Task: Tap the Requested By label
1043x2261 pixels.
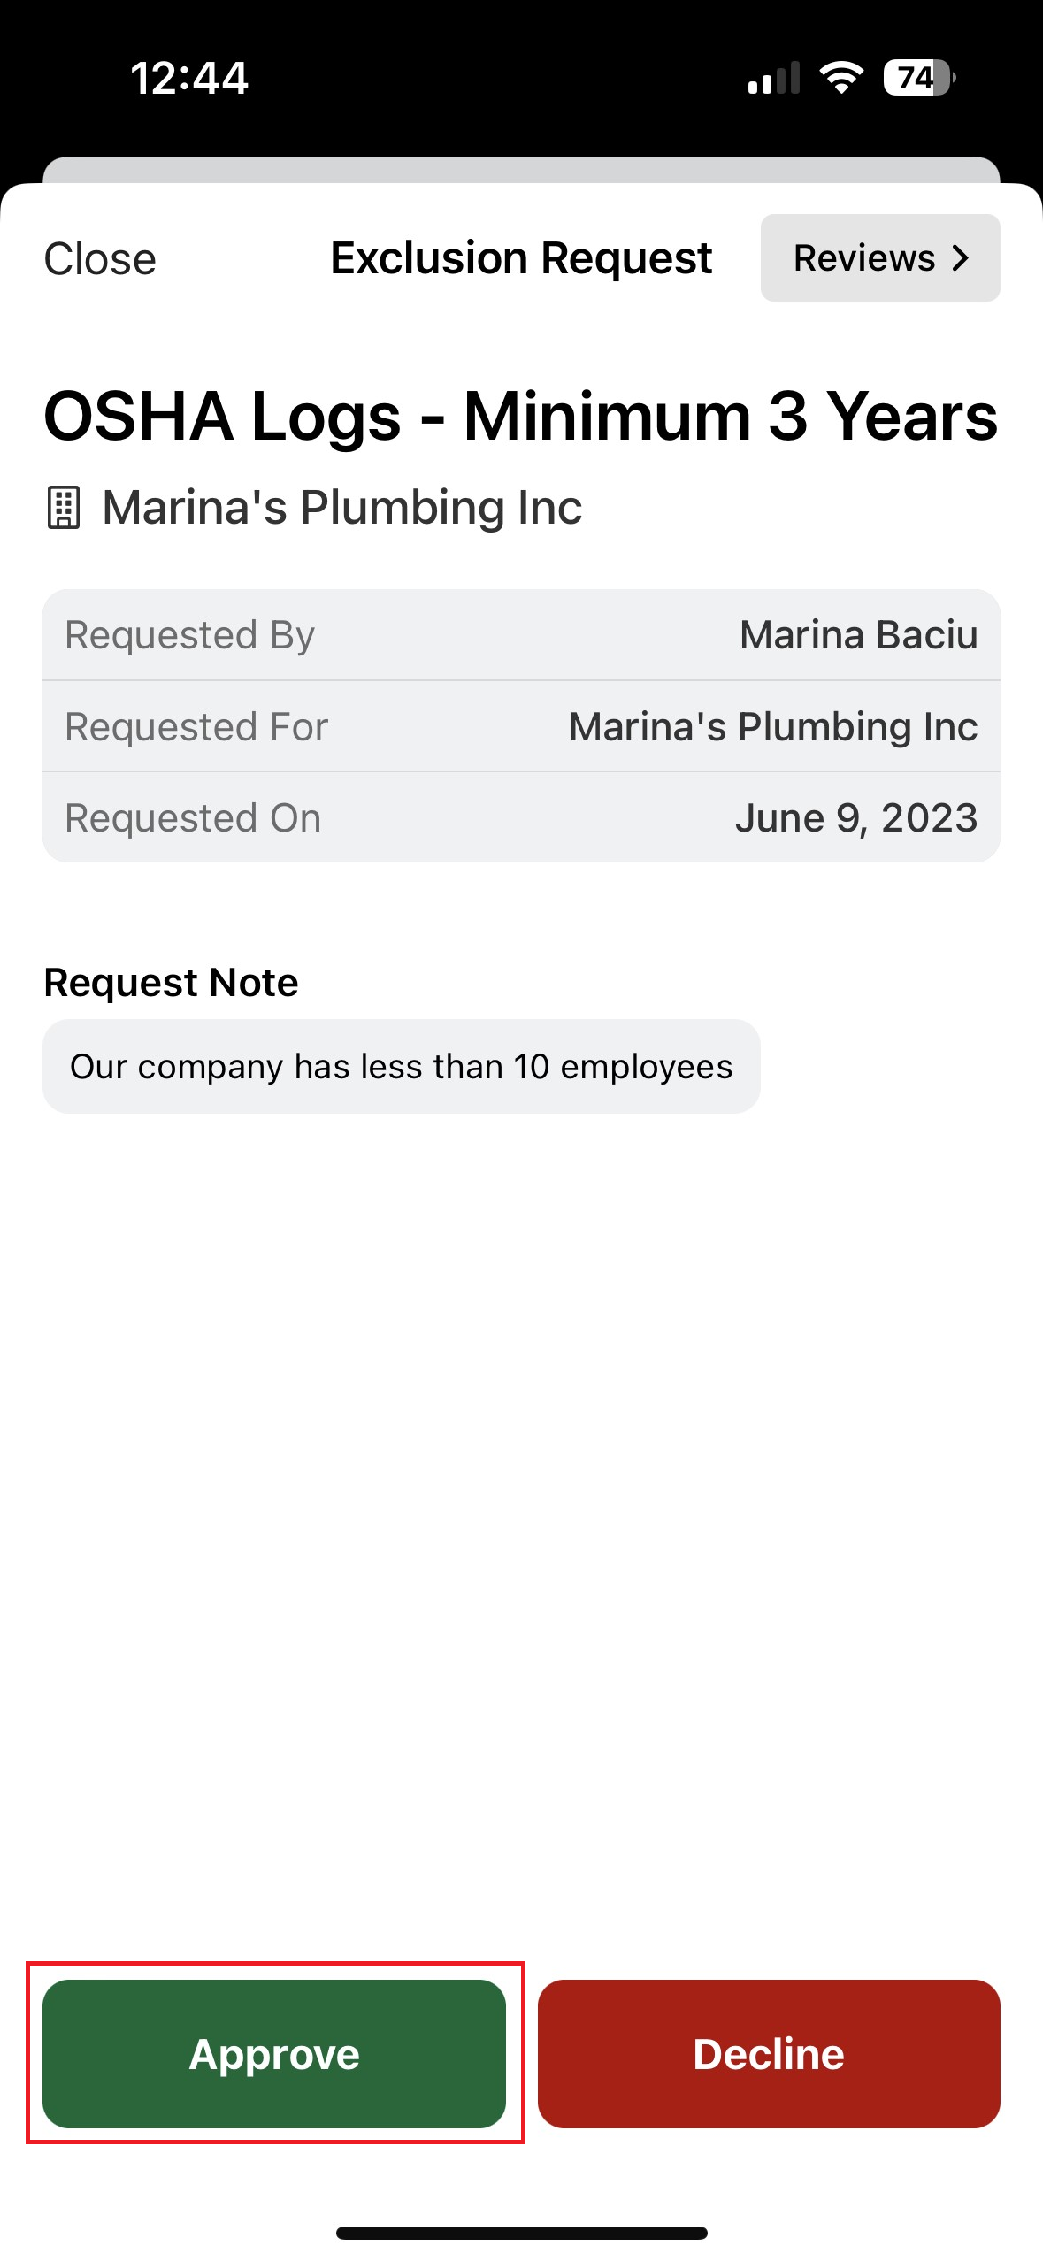Action: (189, 635)
